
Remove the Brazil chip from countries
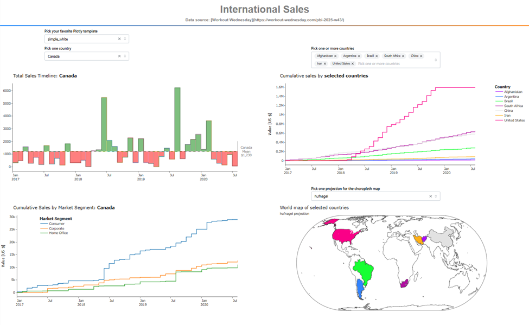tap(377, 56)
